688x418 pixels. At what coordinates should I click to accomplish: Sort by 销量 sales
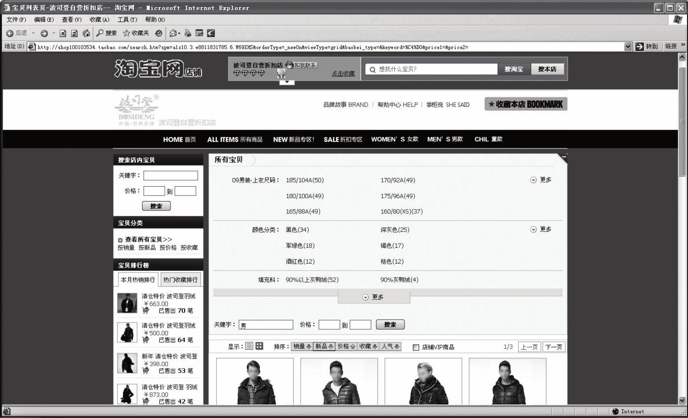302,346
